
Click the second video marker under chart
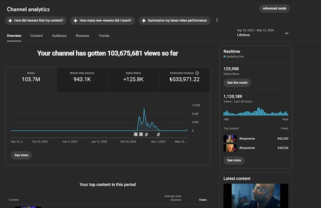click(141, 134)
